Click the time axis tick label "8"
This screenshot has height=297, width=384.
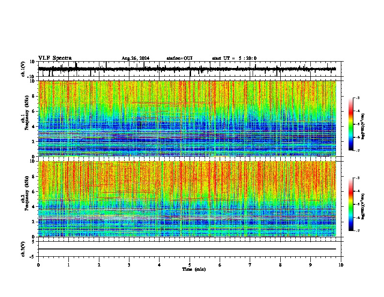pos(280,265)
